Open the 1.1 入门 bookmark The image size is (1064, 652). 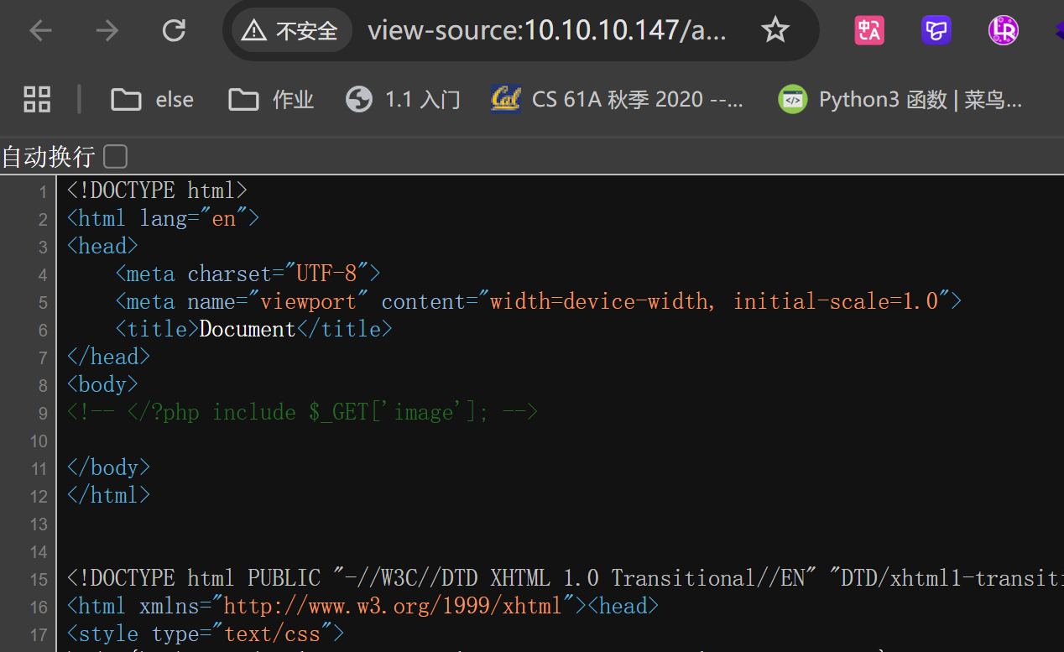(x=404, y=100)
